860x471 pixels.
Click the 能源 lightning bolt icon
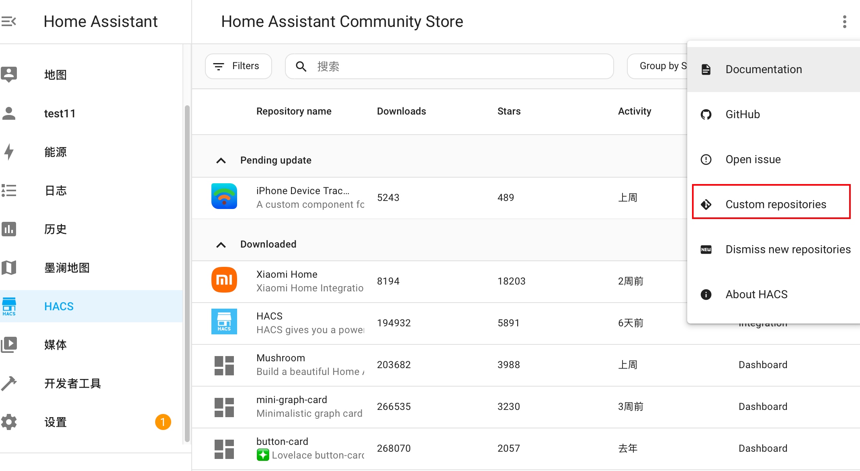pos(9,152)
